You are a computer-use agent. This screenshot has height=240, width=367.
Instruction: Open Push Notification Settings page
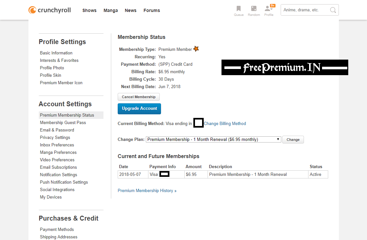point(64,182)
